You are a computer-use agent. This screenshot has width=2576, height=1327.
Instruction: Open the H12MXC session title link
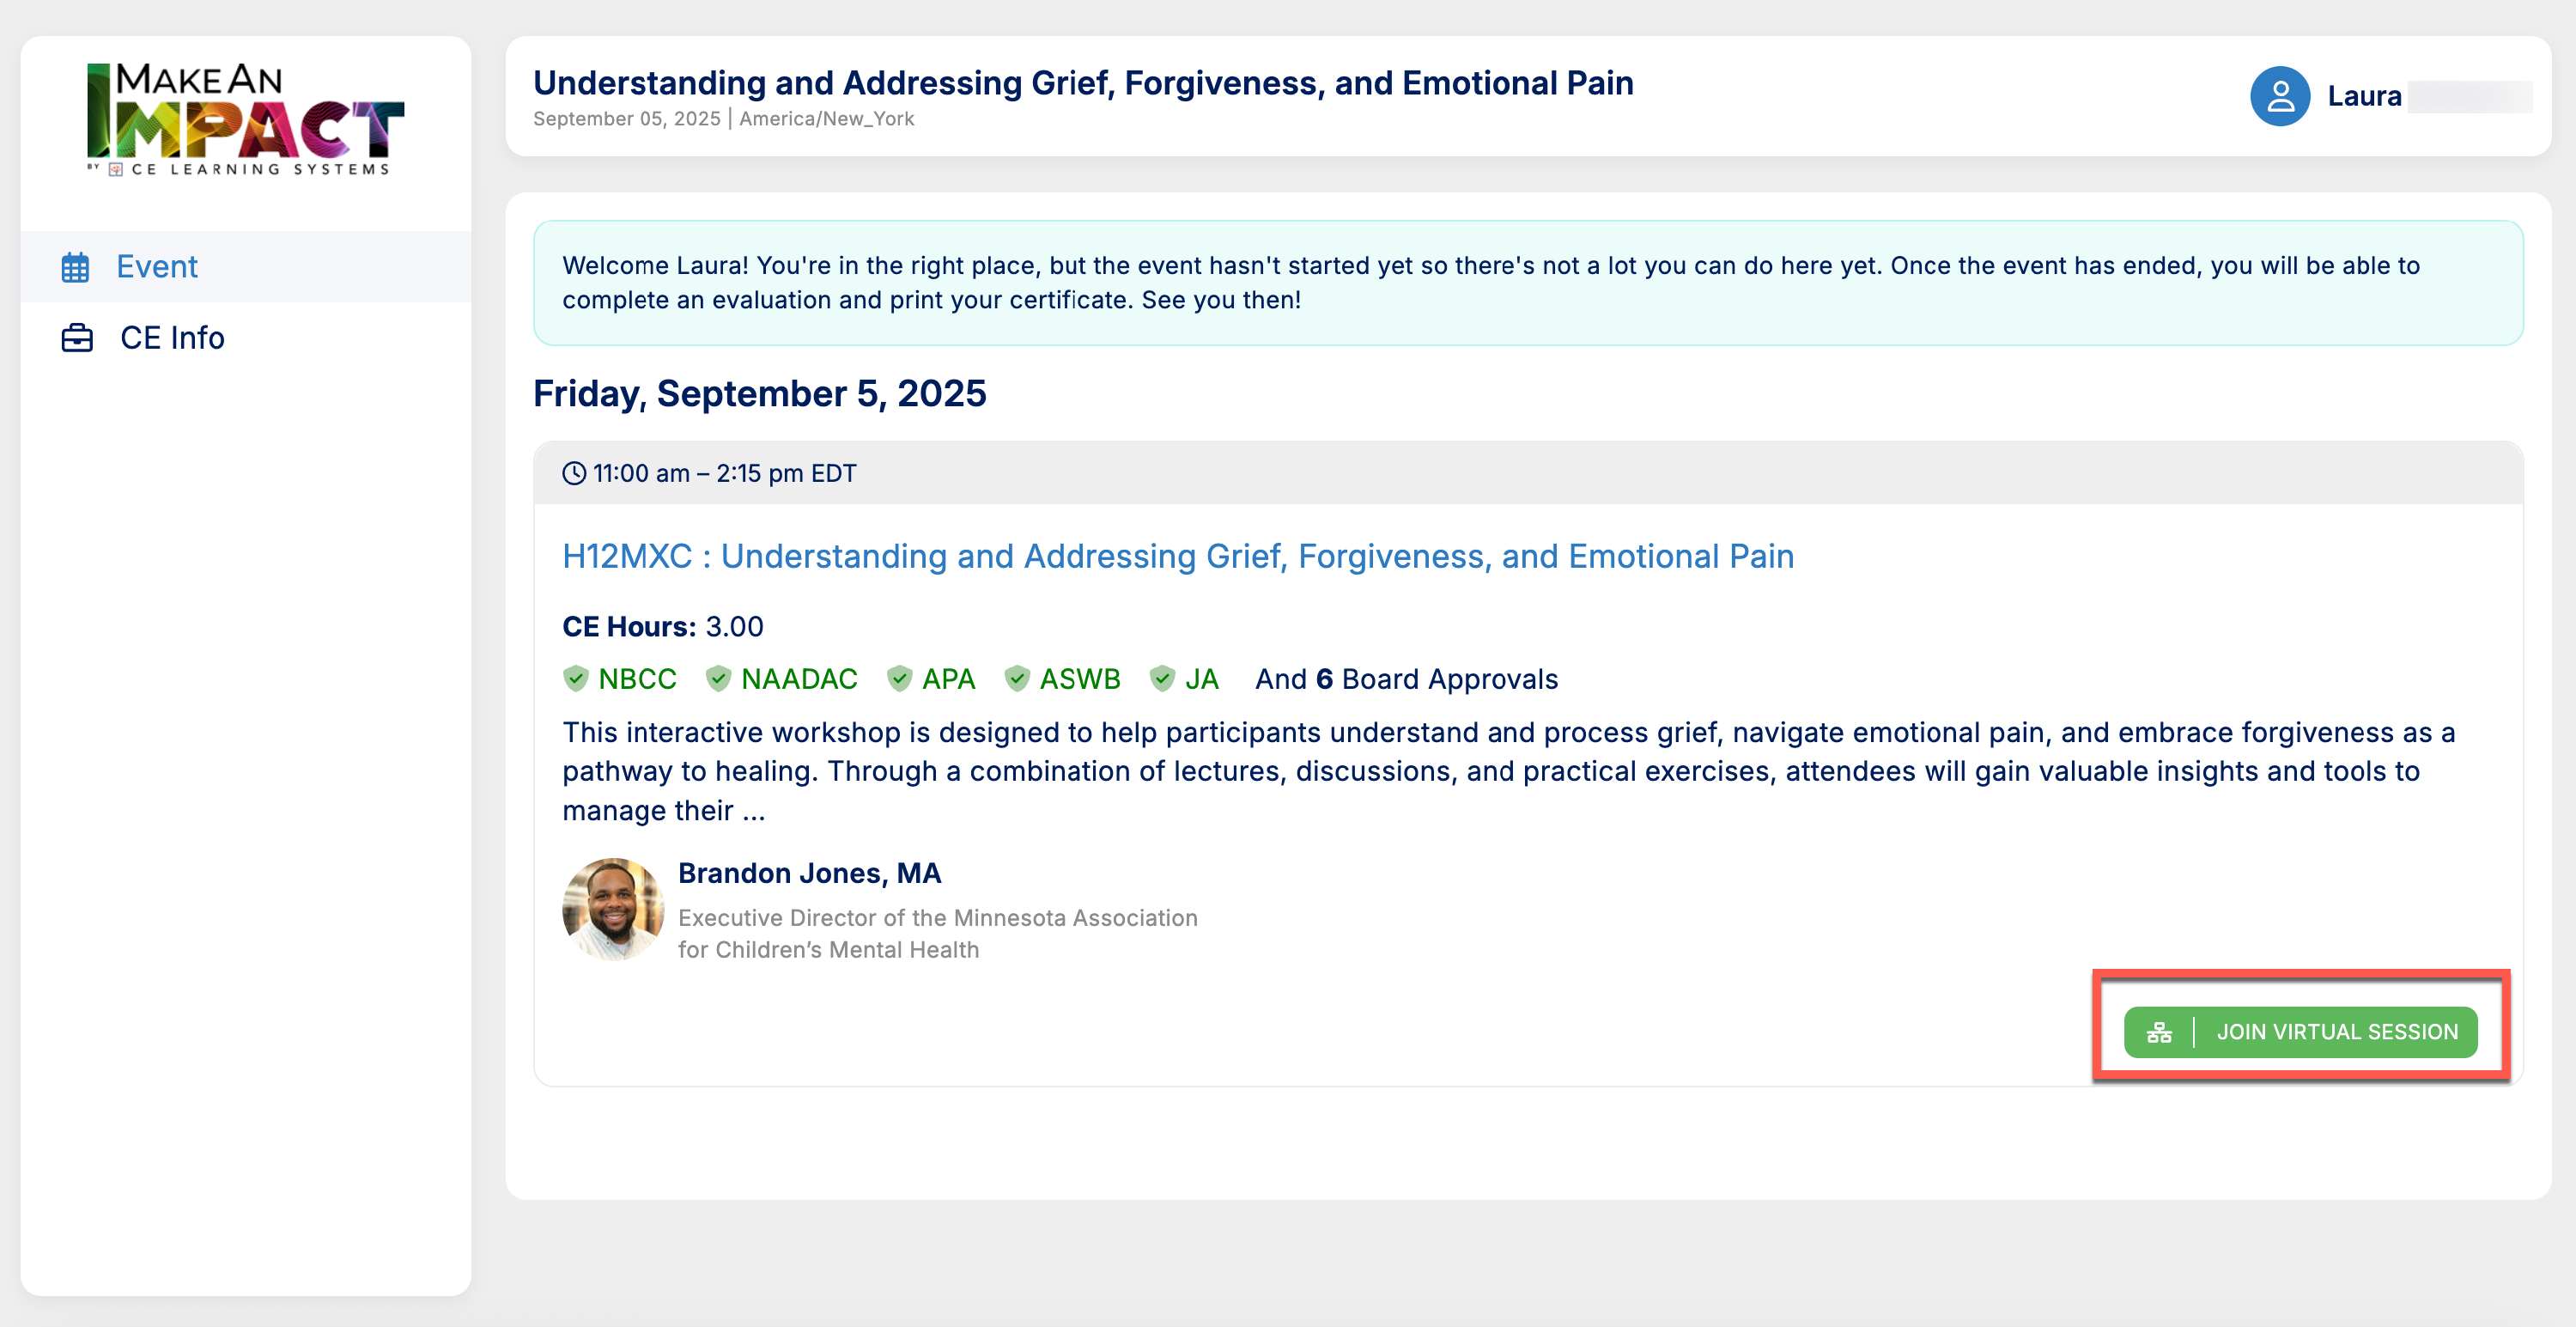(1178, 556)
